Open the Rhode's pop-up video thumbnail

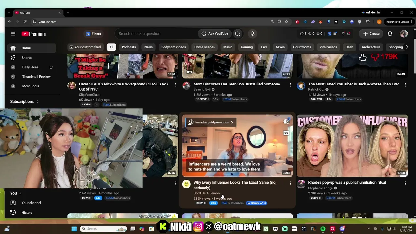352,146
